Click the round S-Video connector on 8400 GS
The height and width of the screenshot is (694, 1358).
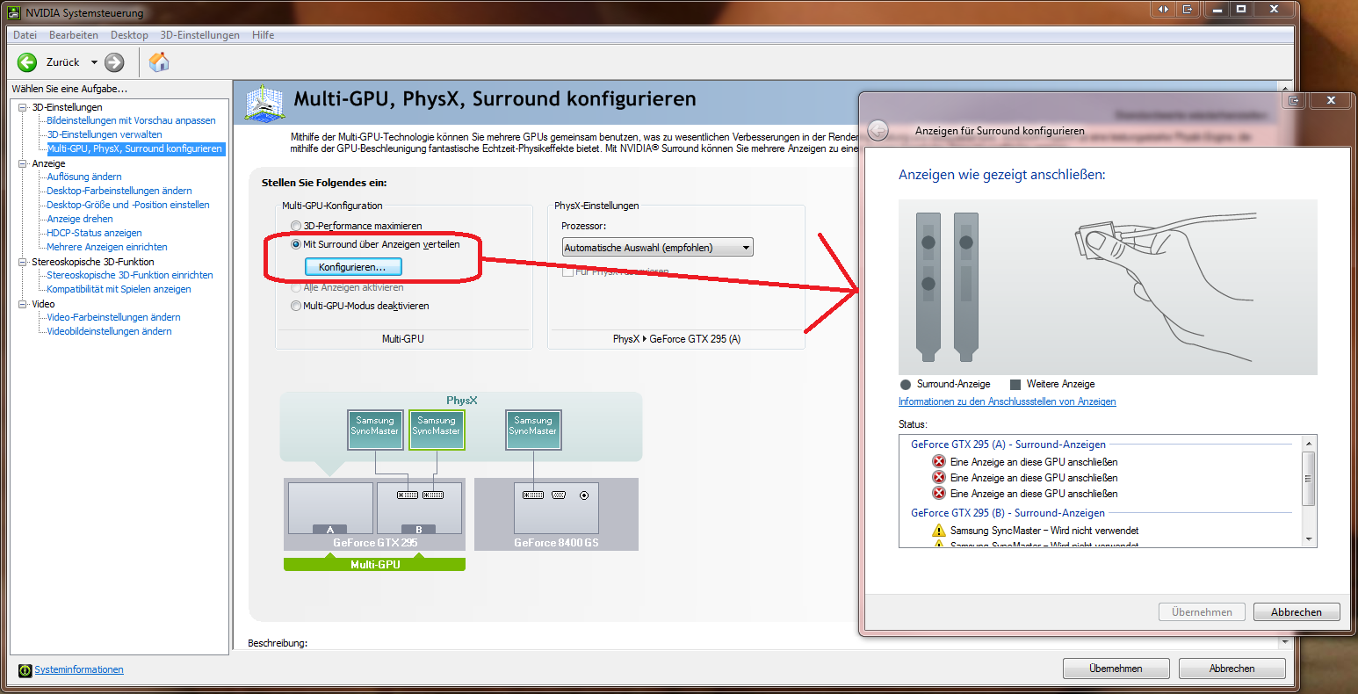(584, 495)
